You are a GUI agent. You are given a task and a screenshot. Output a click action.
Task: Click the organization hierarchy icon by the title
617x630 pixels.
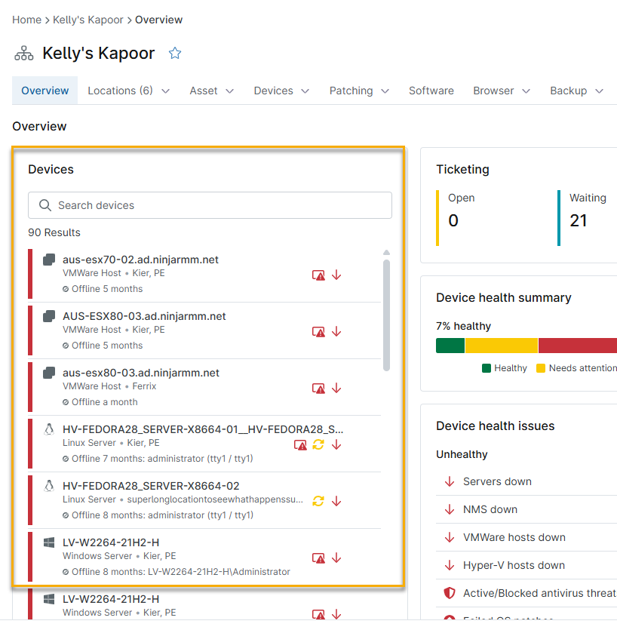(24, 54)
